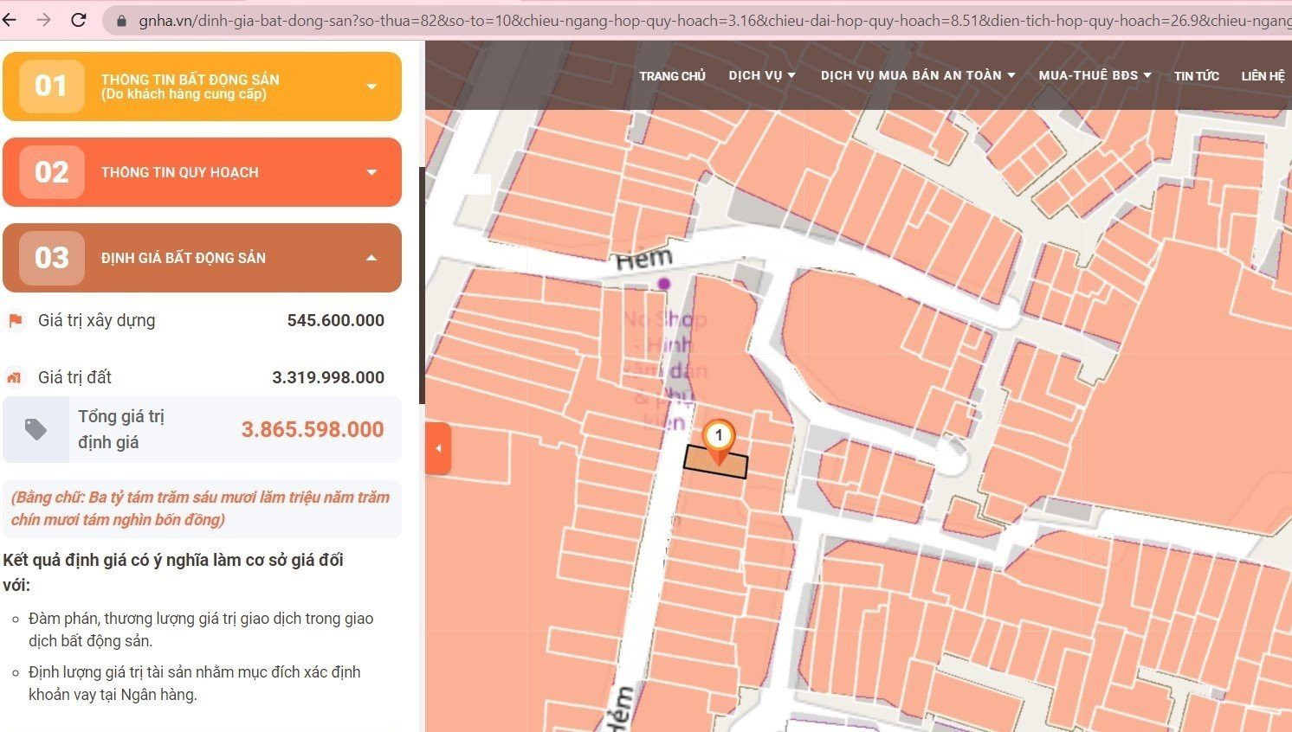
Task: Click the URL address bar field
Action: point(710,21)
